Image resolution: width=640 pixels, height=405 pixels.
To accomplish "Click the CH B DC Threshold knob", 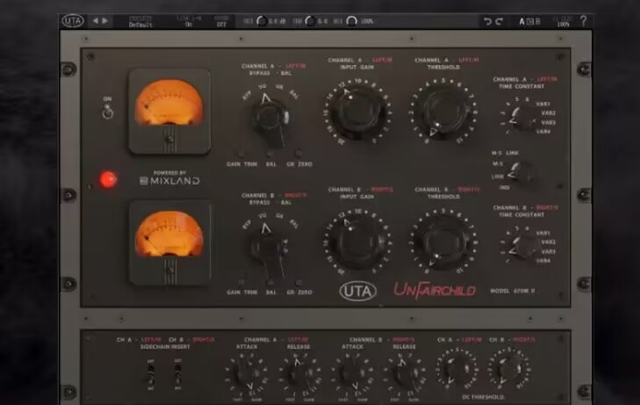I will pos(508,370).
